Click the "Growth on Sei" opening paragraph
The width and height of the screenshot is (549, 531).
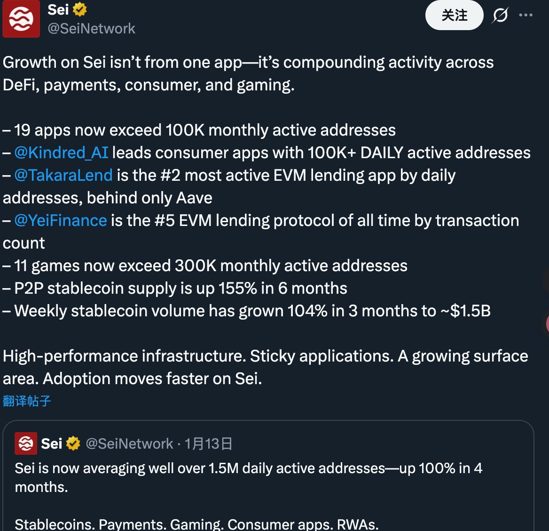tap(248, 73)
